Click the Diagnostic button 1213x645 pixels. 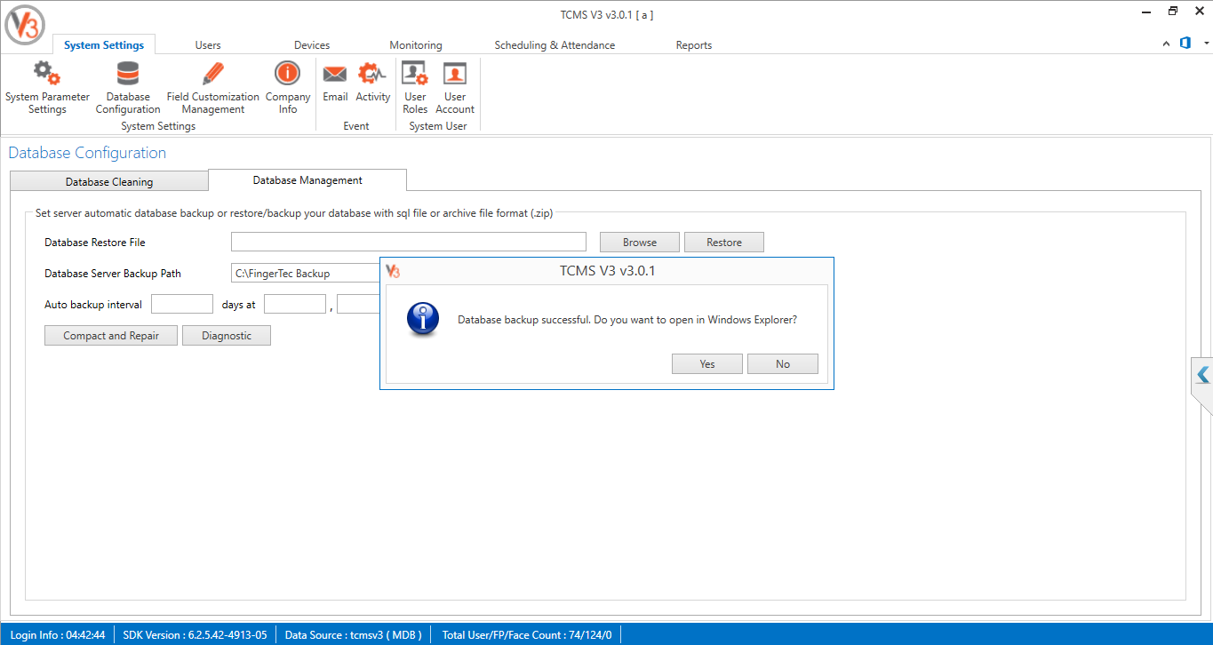(x=227, y=336)
